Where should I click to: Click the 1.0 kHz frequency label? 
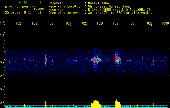tap(2, 49)
